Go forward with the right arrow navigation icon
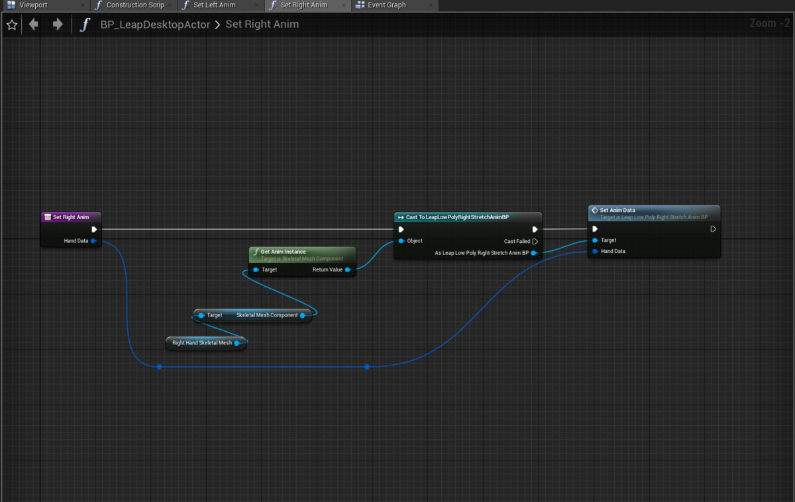Screen dimensions: 795x502 (x=58, y=25)
